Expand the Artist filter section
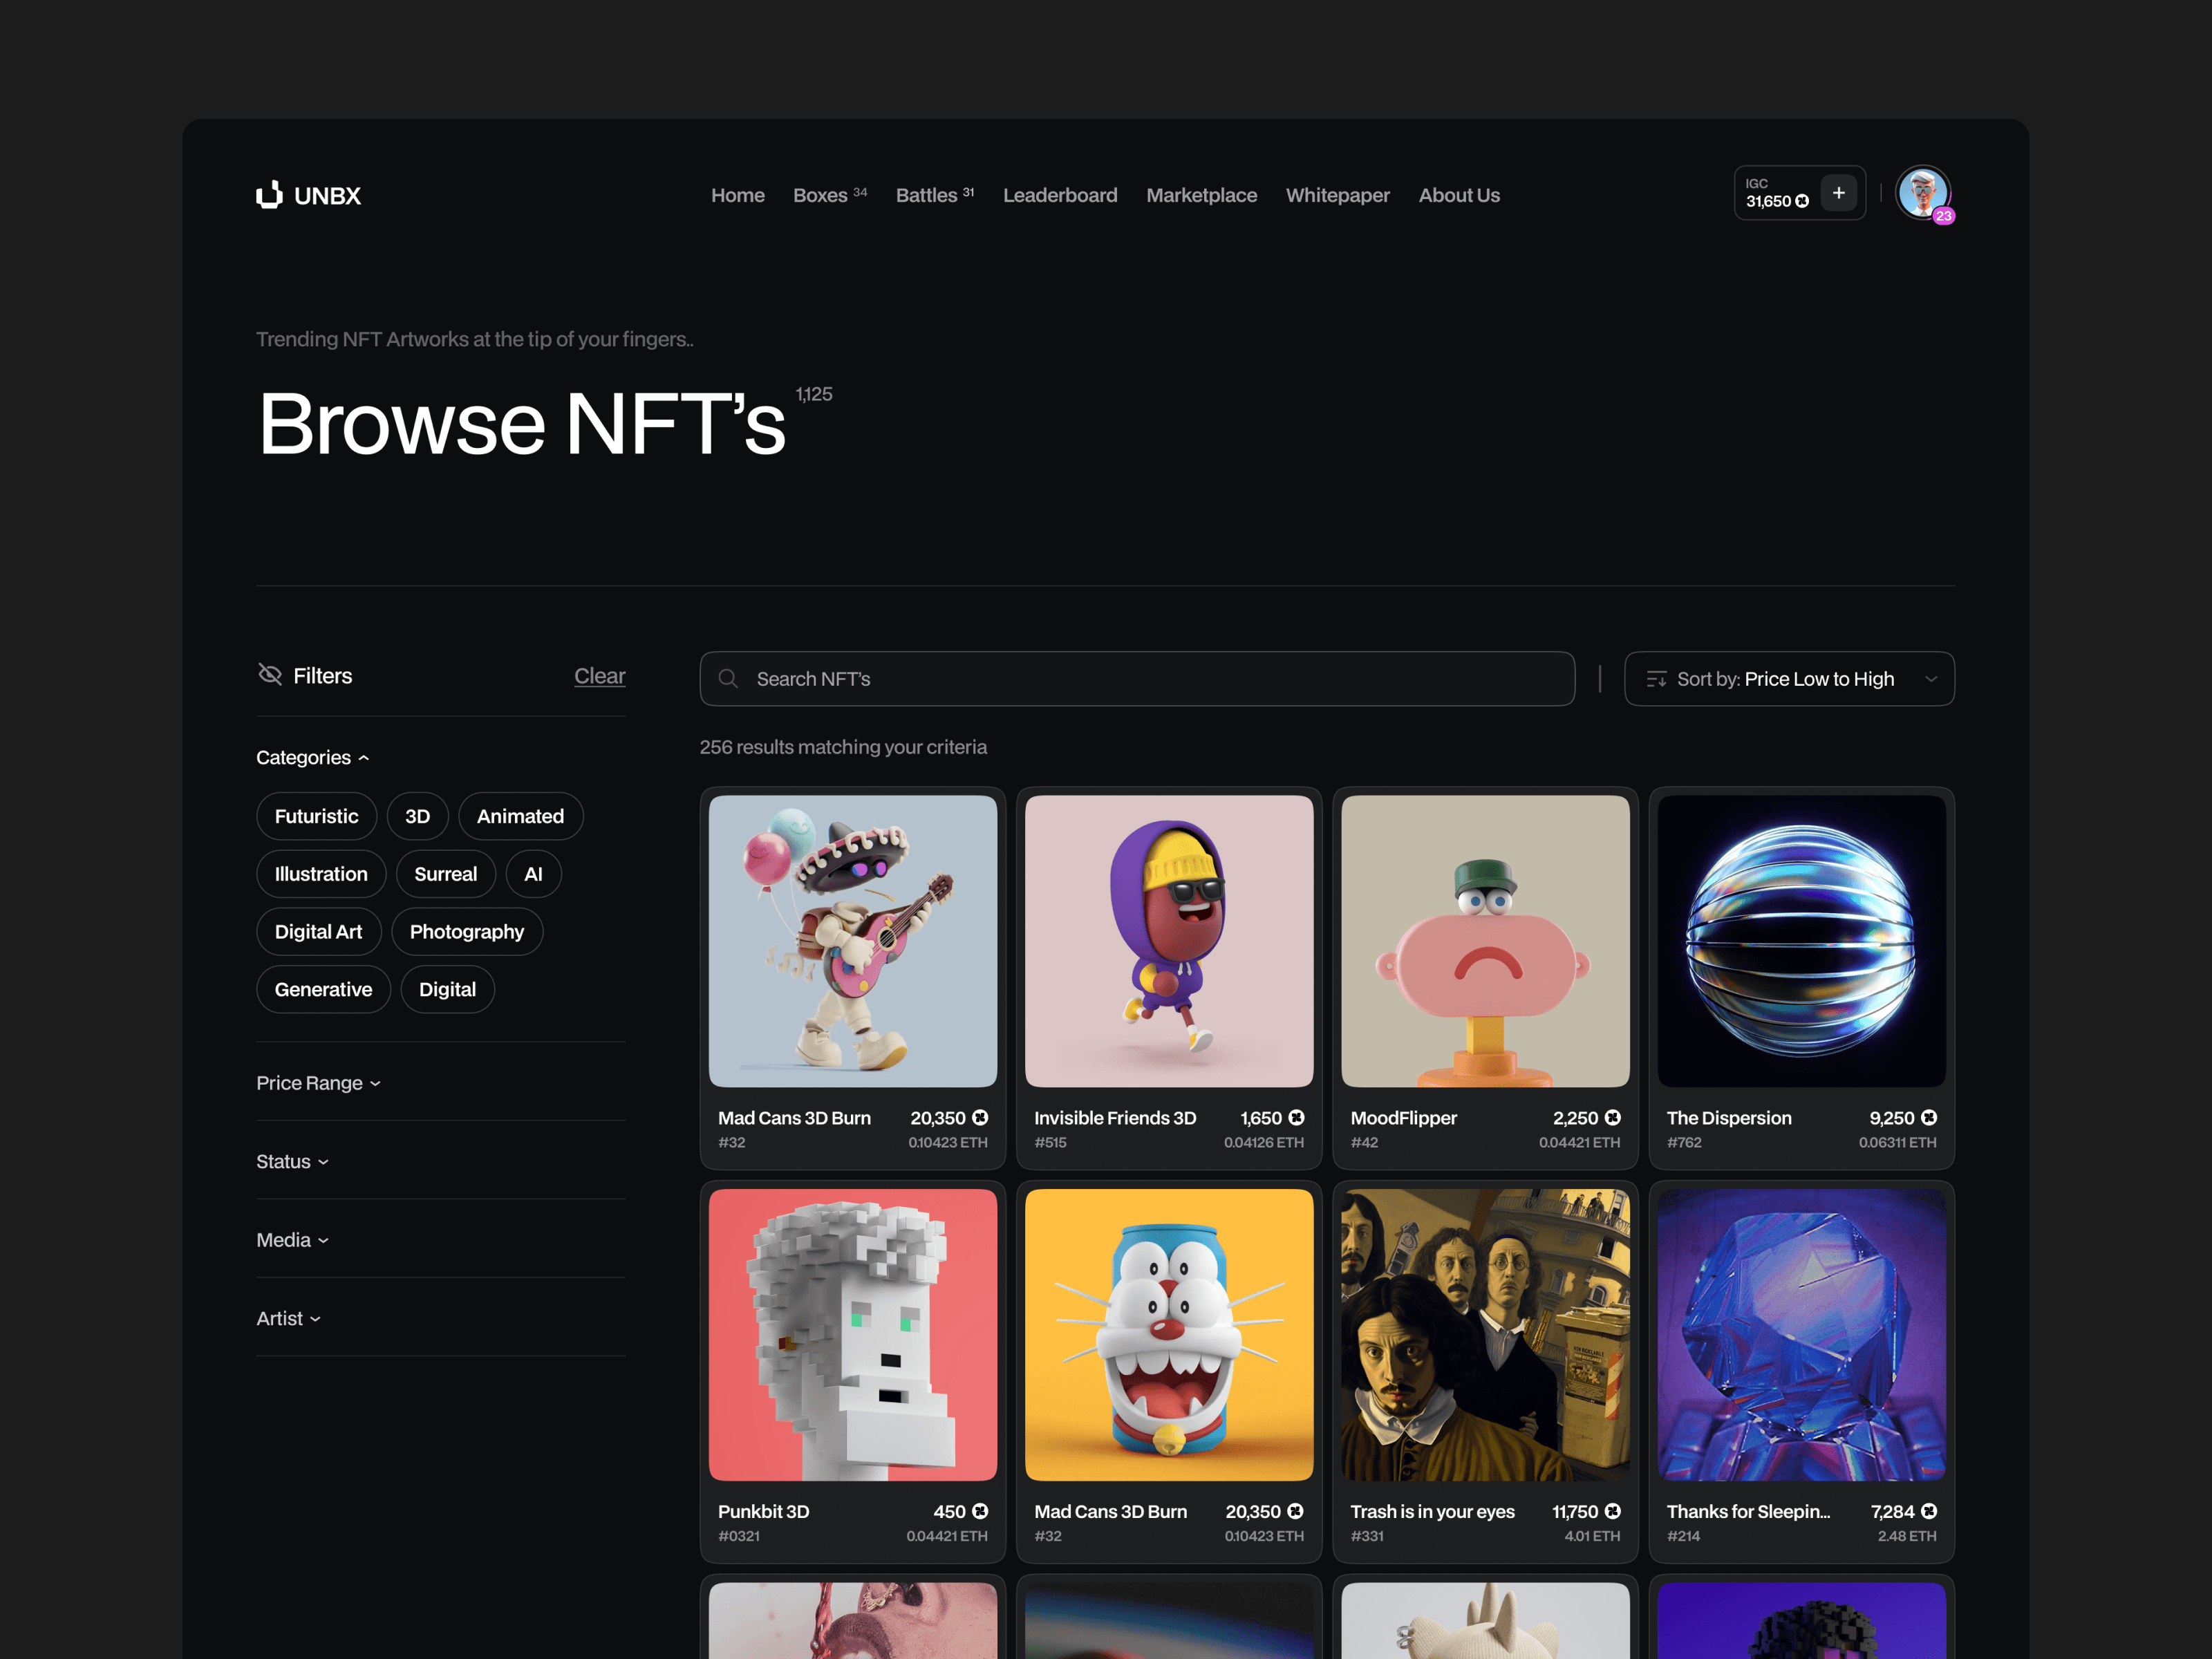Screen dimensions: 2212x1659 click(288, 1318)
